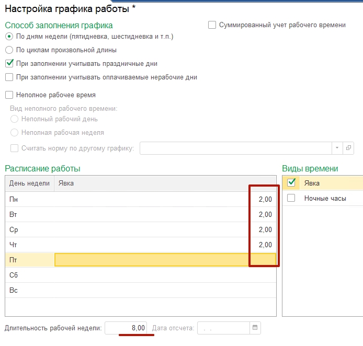The image size is (363, 346).
Task: Click the Дата отсчета date field
Action: point(223,328)
